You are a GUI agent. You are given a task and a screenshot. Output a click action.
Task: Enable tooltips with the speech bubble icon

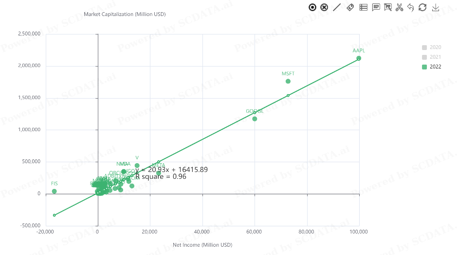coord(376,7)
